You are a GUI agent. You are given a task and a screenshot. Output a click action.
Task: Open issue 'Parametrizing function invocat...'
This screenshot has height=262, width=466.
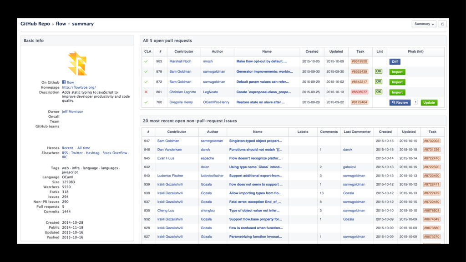255,237
